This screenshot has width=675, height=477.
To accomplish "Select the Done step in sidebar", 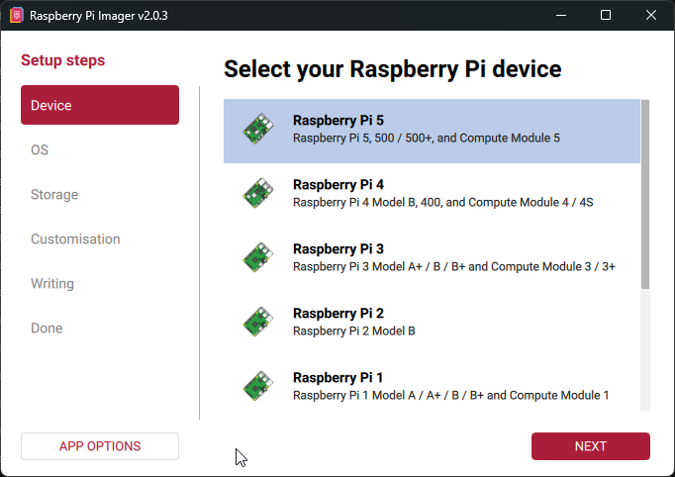I will point(47,329).
